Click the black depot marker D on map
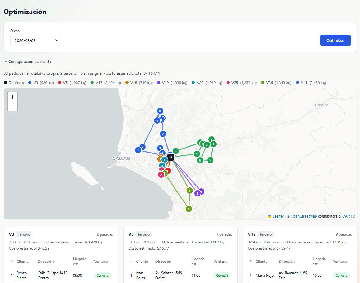 coord(171,157)
